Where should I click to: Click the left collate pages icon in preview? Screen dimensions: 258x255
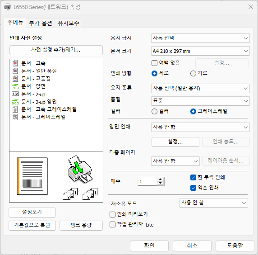(x=70, y=194)
